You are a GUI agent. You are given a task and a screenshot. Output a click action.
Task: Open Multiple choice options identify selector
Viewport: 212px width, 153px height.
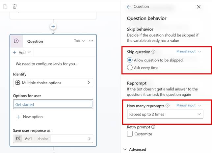click(x=53, y=83)
